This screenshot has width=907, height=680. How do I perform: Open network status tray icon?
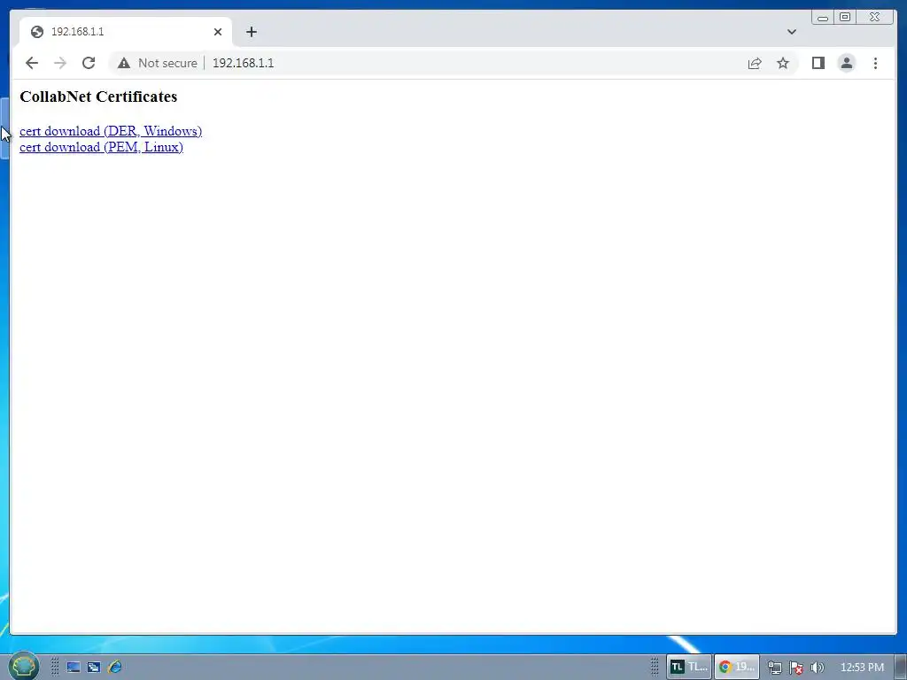tap(774, 668)
